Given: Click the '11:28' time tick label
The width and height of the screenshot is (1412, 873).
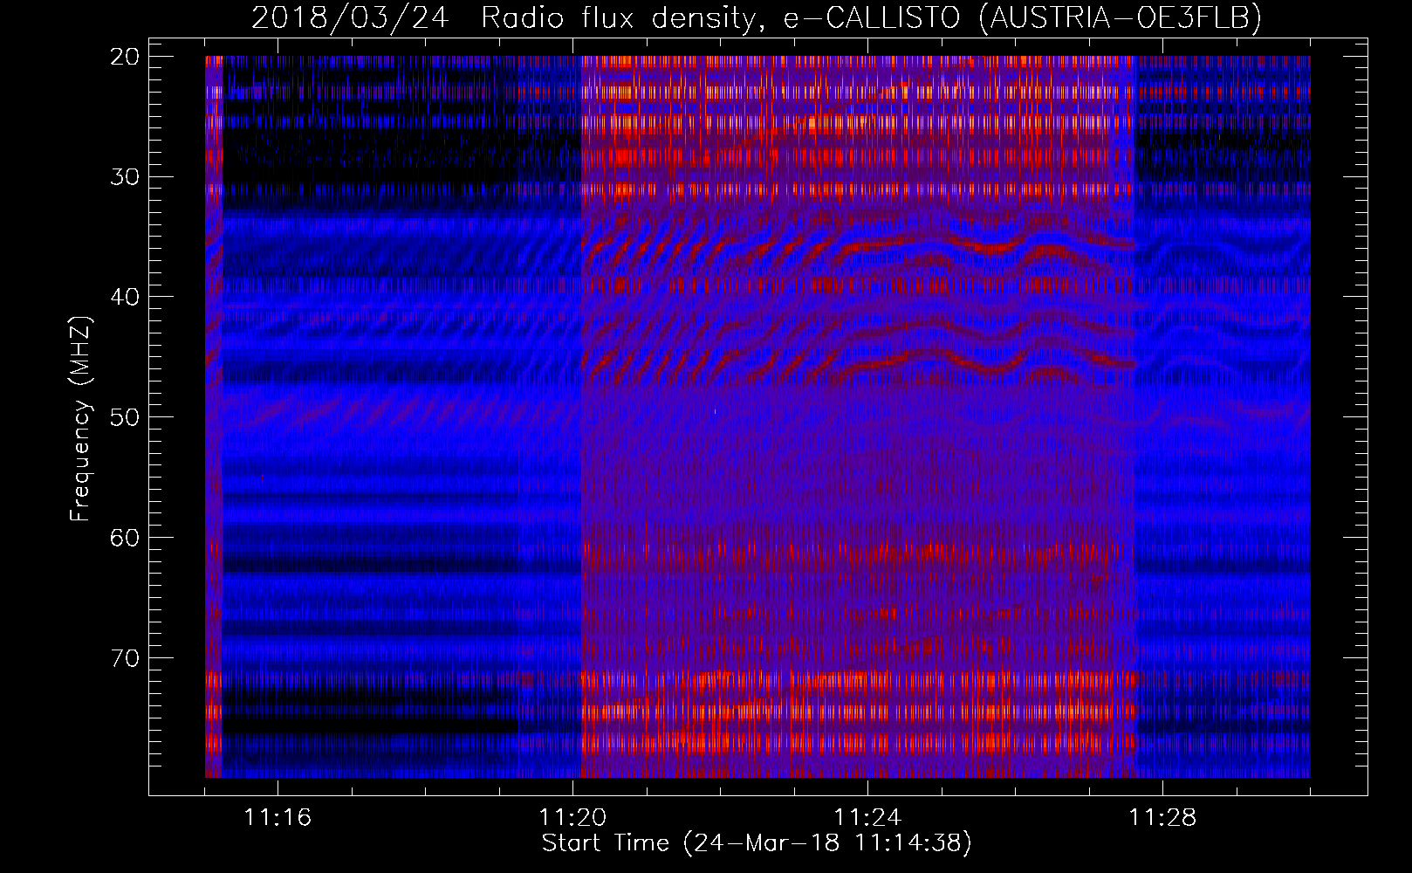Looking at the screenshot, I should [x=1162, y=818].
